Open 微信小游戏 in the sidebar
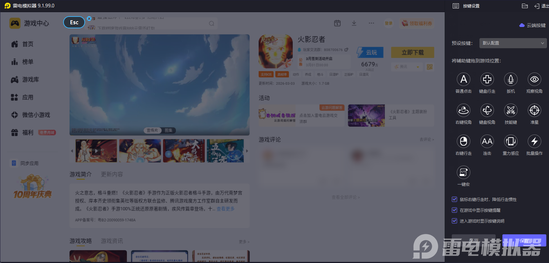This screenshot has height=263, width=549. click(30, 115)
